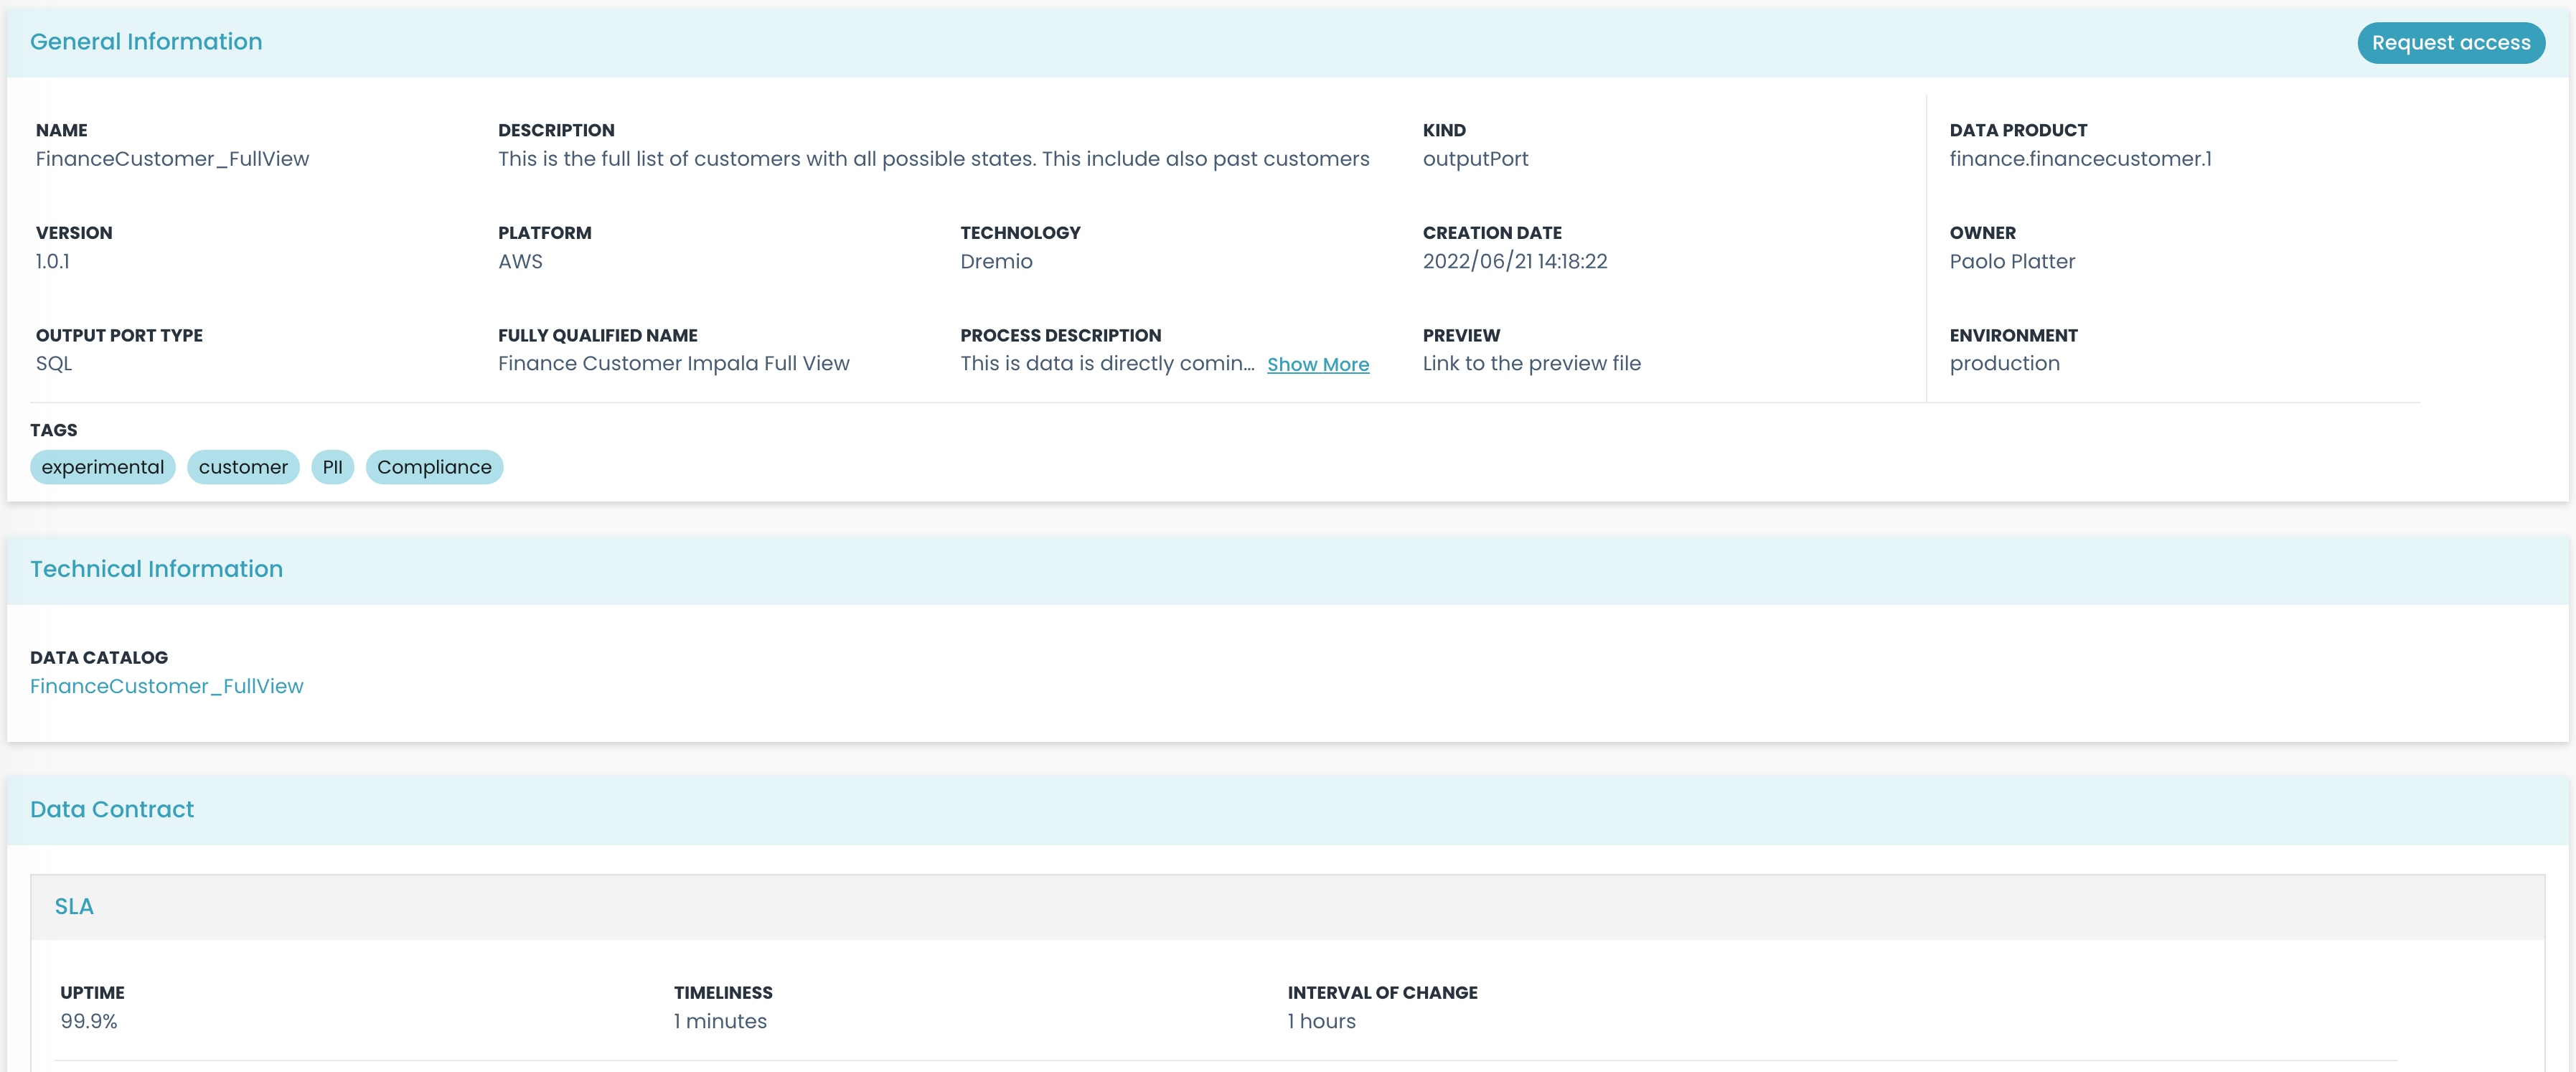Open the FinanceCustomer_FullView data catalog link
This screenshot has width=2576, height=1072.
(x=167, y=686)
